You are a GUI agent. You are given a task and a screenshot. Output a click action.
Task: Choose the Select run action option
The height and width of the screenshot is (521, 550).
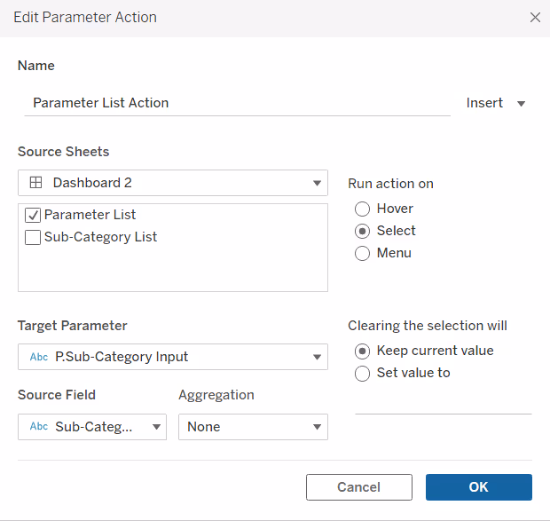(362, 231)
